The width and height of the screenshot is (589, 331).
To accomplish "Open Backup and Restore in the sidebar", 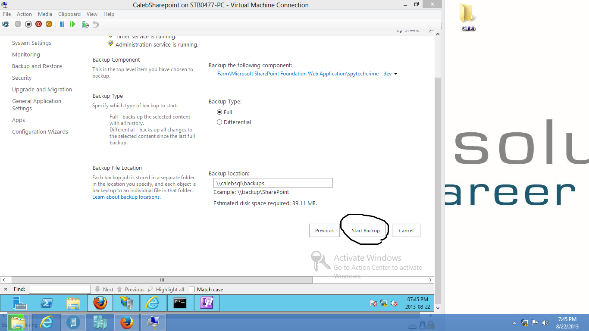I will pyautogui.click(x=37, y=66).
